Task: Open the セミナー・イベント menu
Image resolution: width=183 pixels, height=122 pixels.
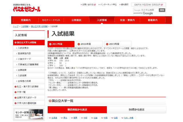Action: [x=51, y=20]
